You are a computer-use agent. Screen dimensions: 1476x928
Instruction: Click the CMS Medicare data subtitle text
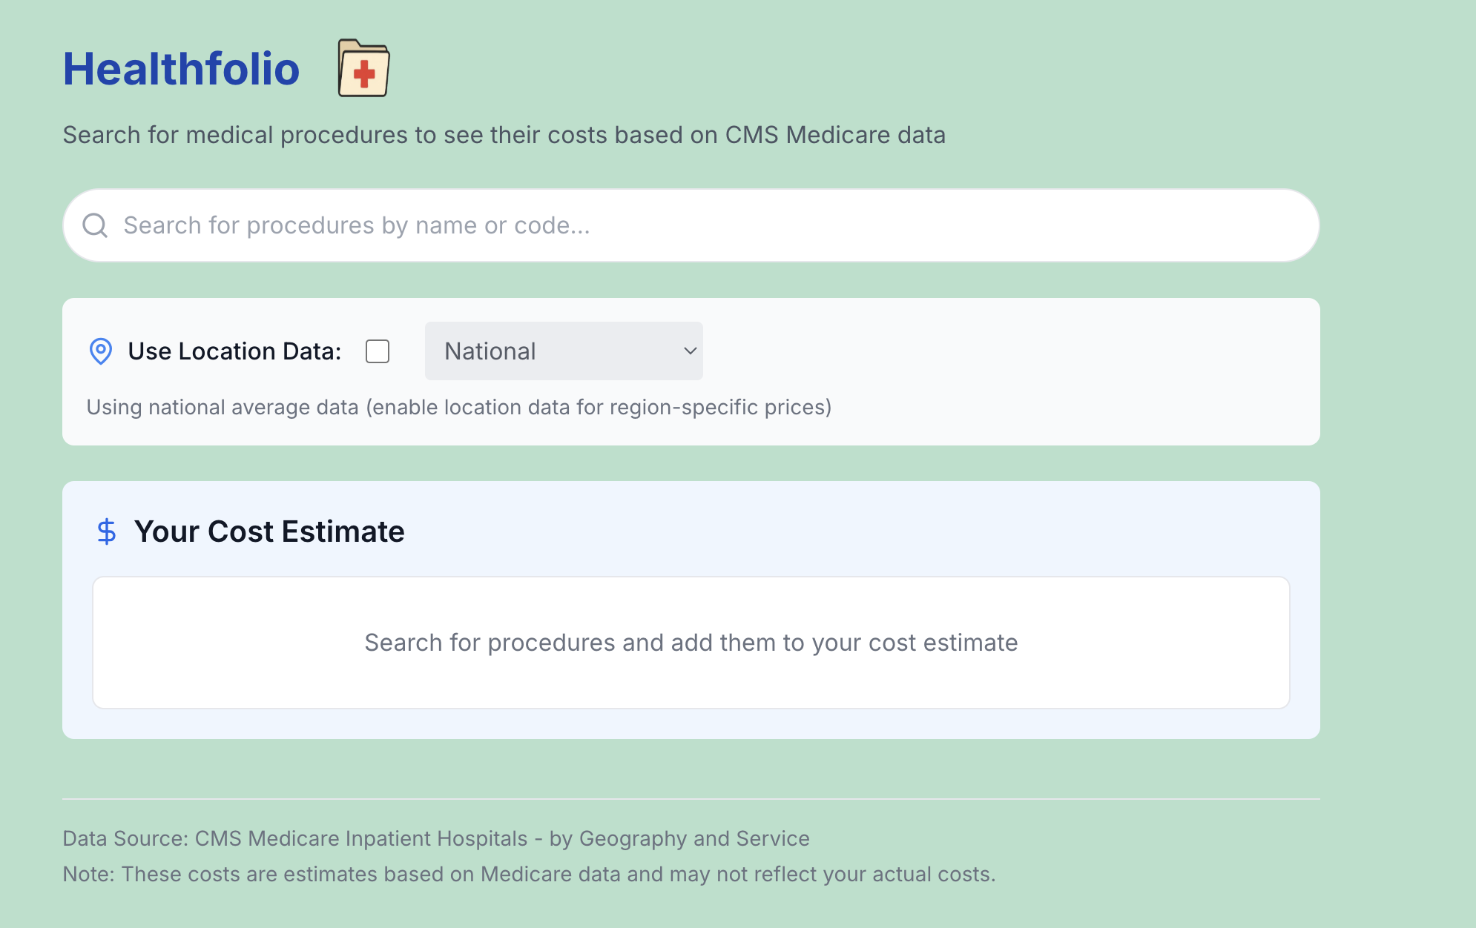coord(504,135)
